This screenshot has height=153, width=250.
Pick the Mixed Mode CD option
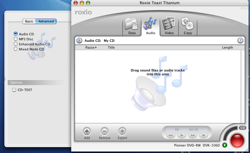click(16, 49)
